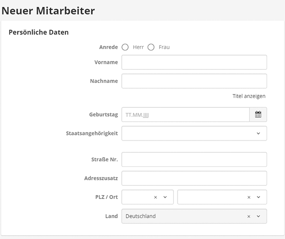Clear the Ort field with its X
Image resolution: width=285 pixels, height=239 pixels.
(x=249, y=197)
